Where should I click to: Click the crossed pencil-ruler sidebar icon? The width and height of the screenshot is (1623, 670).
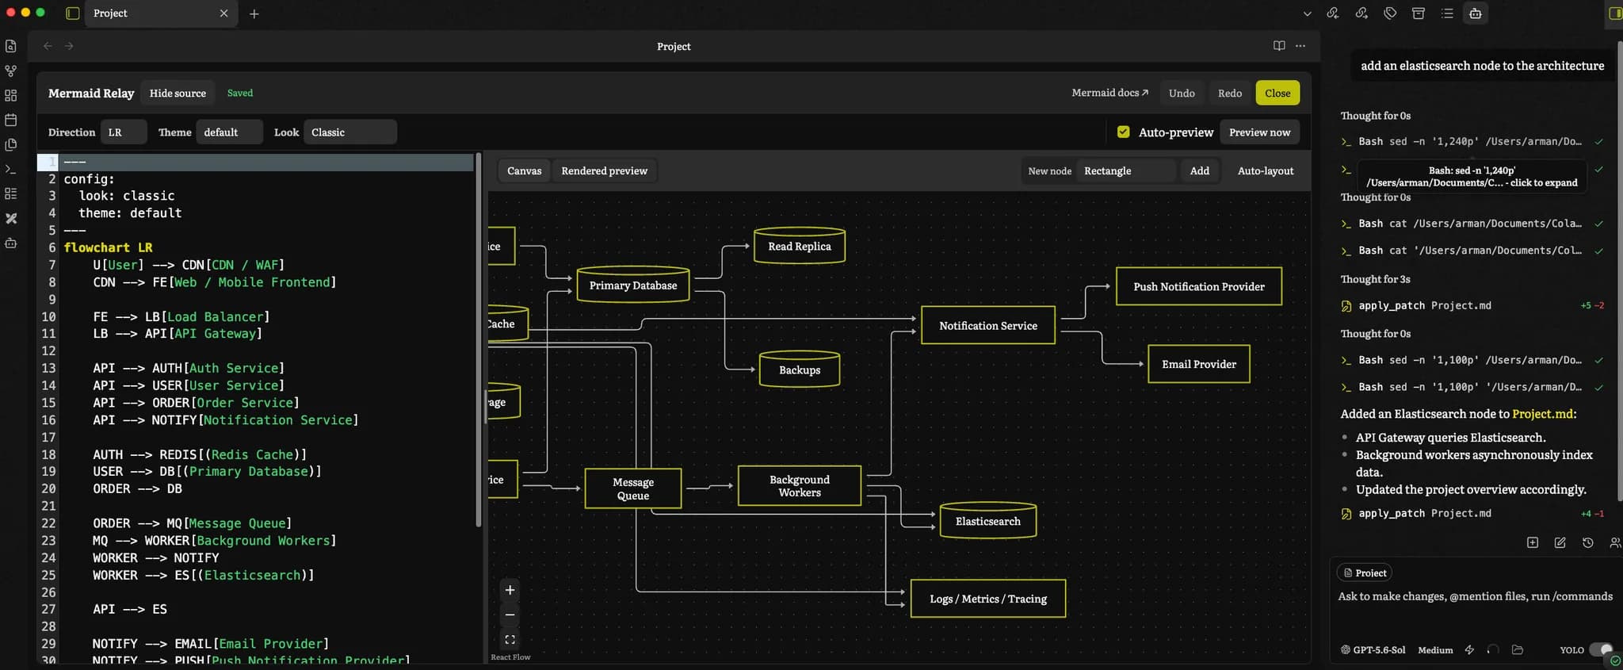click(11, 218)
